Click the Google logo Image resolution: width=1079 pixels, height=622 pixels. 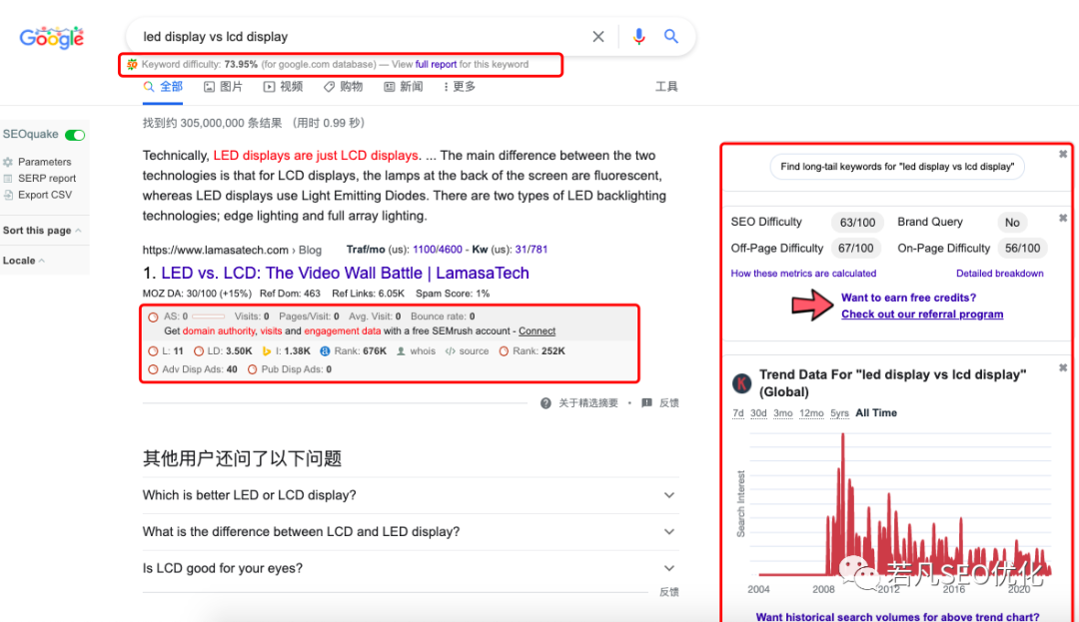point(52,38)
